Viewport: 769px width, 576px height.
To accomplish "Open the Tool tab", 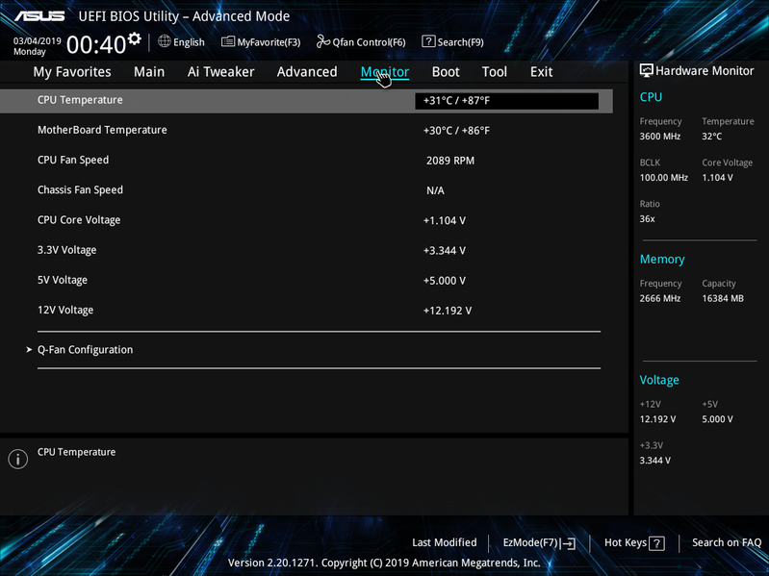I will tap(495, 72).
